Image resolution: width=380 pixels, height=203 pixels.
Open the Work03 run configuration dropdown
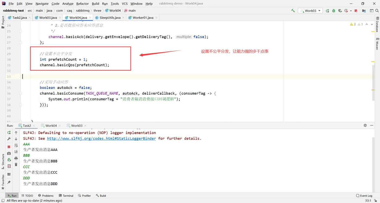310,11
